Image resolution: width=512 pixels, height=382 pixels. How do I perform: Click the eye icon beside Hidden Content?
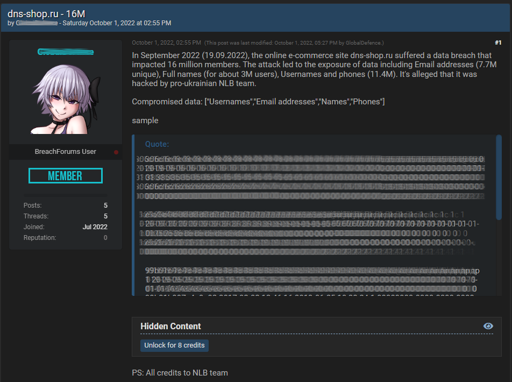488,326
